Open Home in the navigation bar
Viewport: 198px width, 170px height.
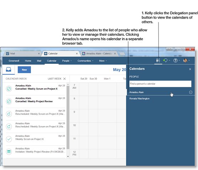point(28,61)
